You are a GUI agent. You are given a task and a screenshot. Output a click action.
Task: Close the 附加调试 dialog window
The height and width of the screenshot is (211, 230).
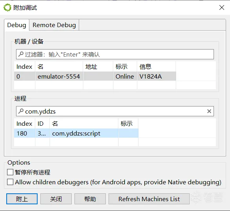coord(222,7)
